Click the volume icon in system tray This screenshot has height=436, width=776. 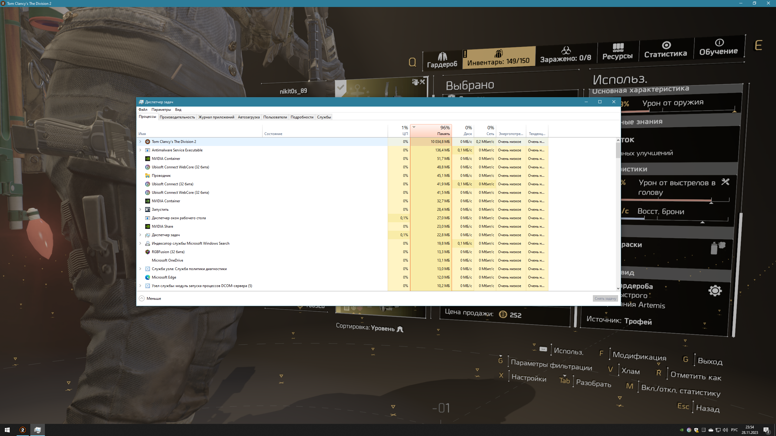(725, 430)
